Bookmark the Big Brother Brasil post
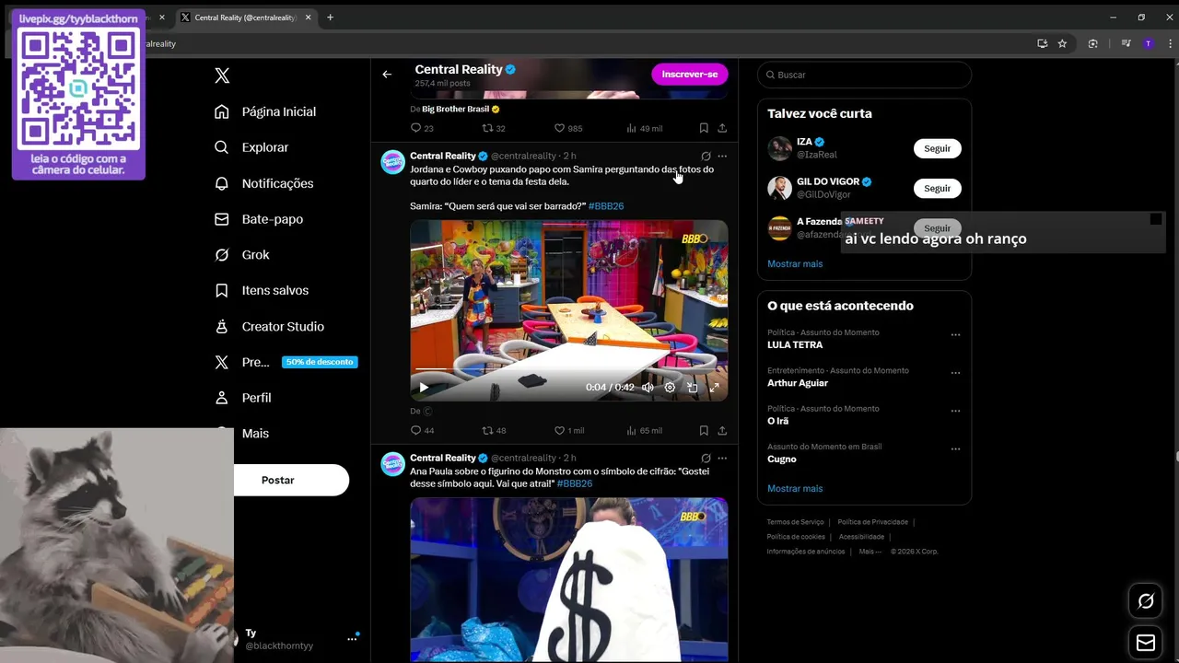This screenshot has height=663, width=1179. 704,128
